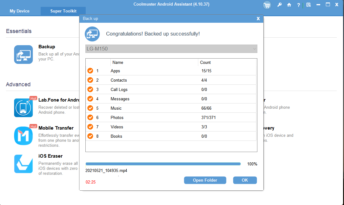
Task: Select the Contacts name cell
Action: tap(119, 80)
